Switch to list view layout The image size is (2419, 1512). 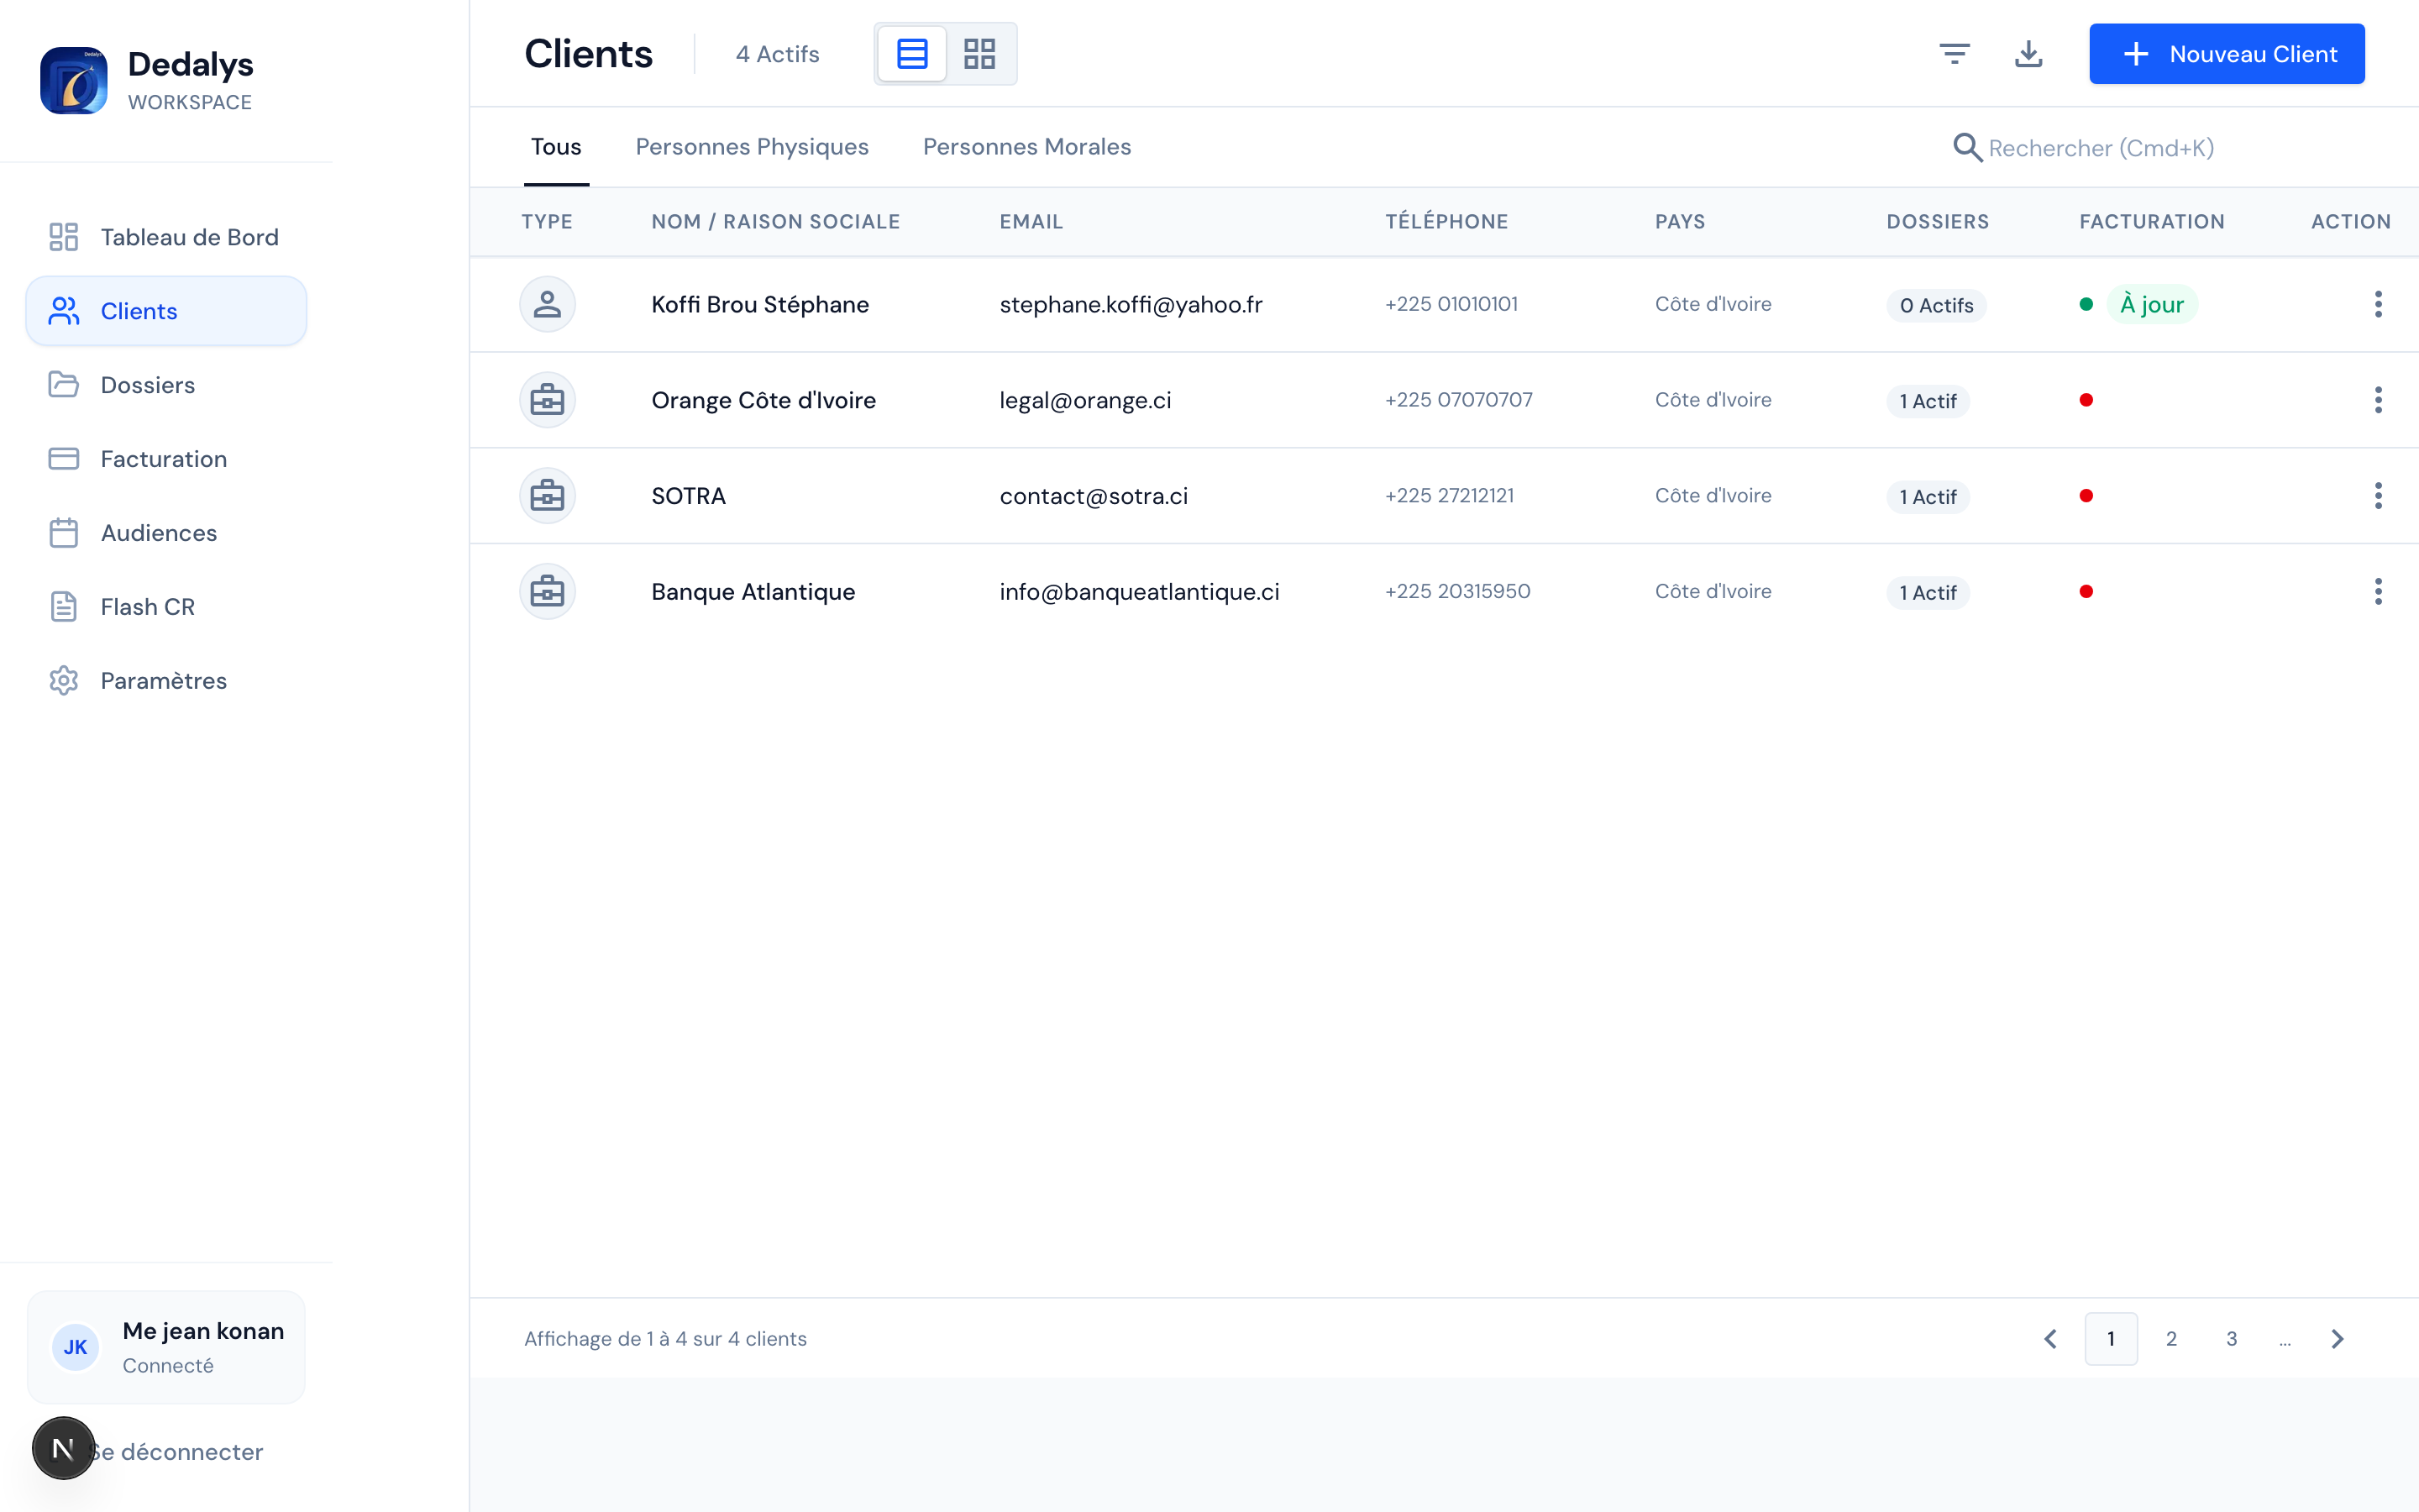point(911,53)
